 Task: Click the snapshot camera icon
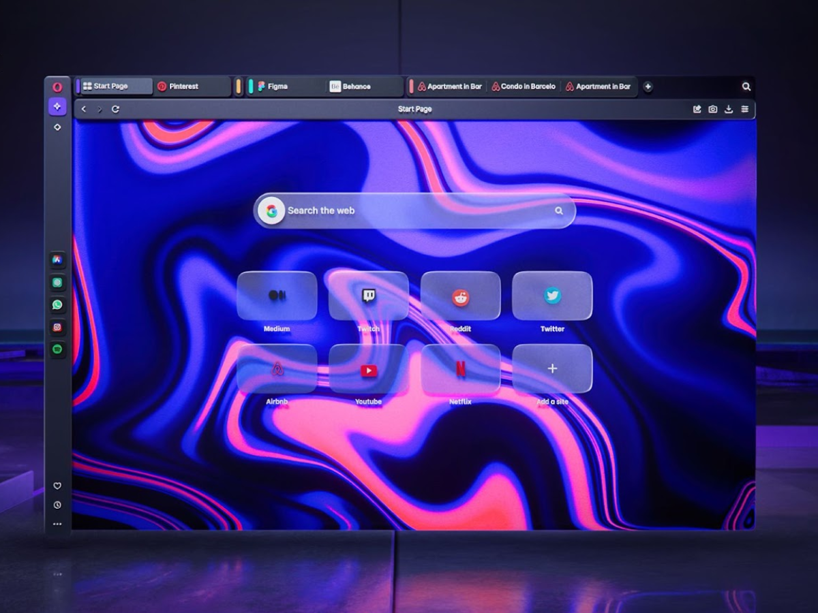pyautogui.click(x=712, y=109)
